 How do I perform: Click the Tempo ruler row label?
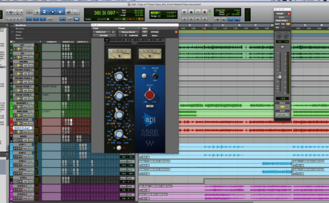[x=19, y=32]
